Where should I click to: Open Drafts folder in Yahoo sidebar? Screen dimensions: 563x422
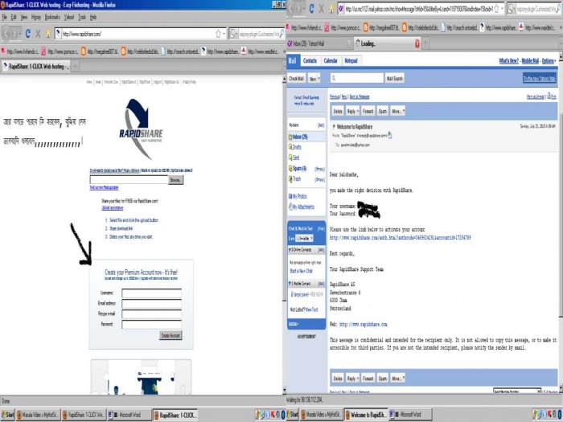(295, 147)
